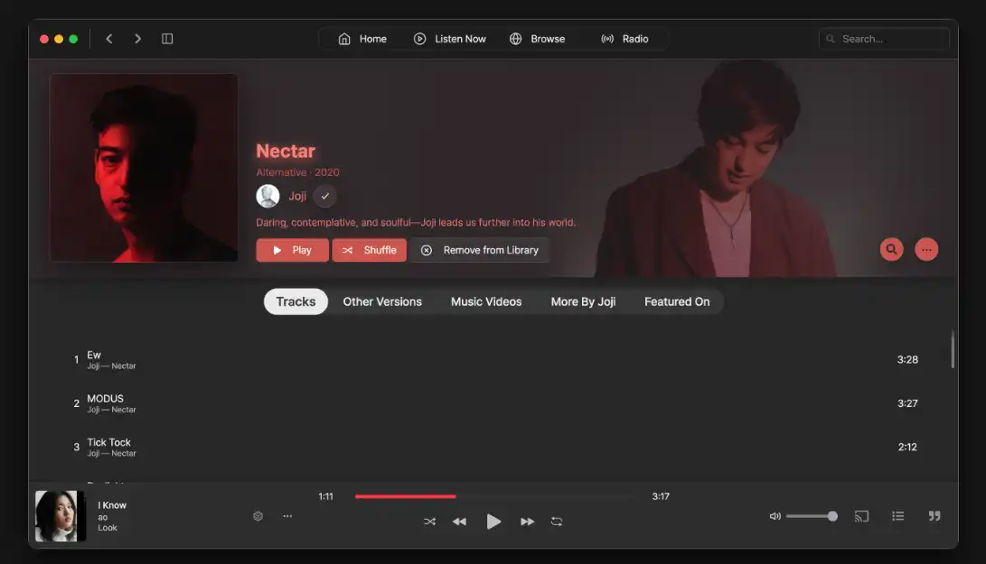Screen dimensions: 986x564
Task: Show lyrics with the quote icon
Action: click(x=934, y=516)
